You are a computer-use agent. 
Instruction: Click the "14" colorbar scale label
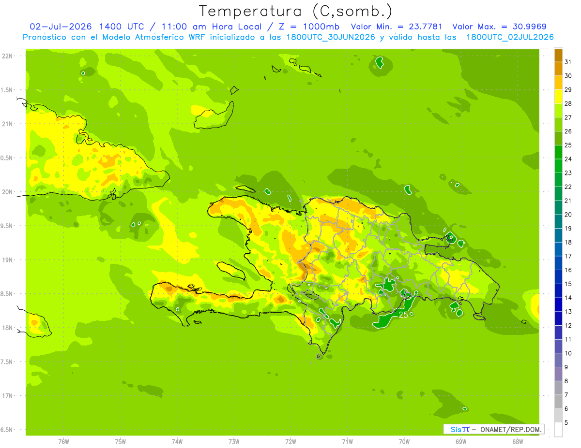[x=568, y=298]
